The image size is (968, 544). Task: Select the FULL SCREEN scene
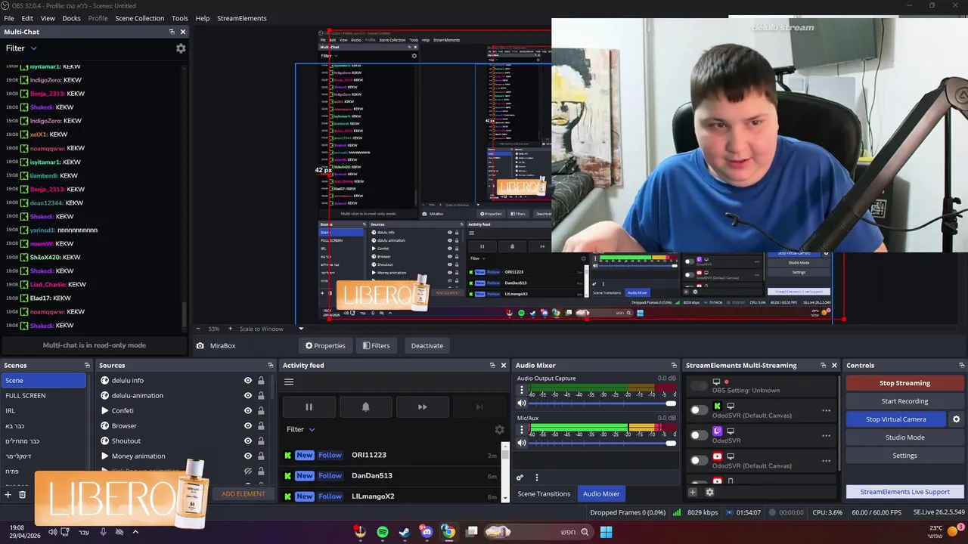44,395
